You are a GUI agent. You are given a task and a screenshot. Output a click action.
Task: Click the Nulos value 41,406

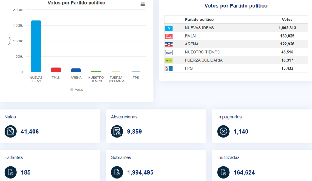30,132
